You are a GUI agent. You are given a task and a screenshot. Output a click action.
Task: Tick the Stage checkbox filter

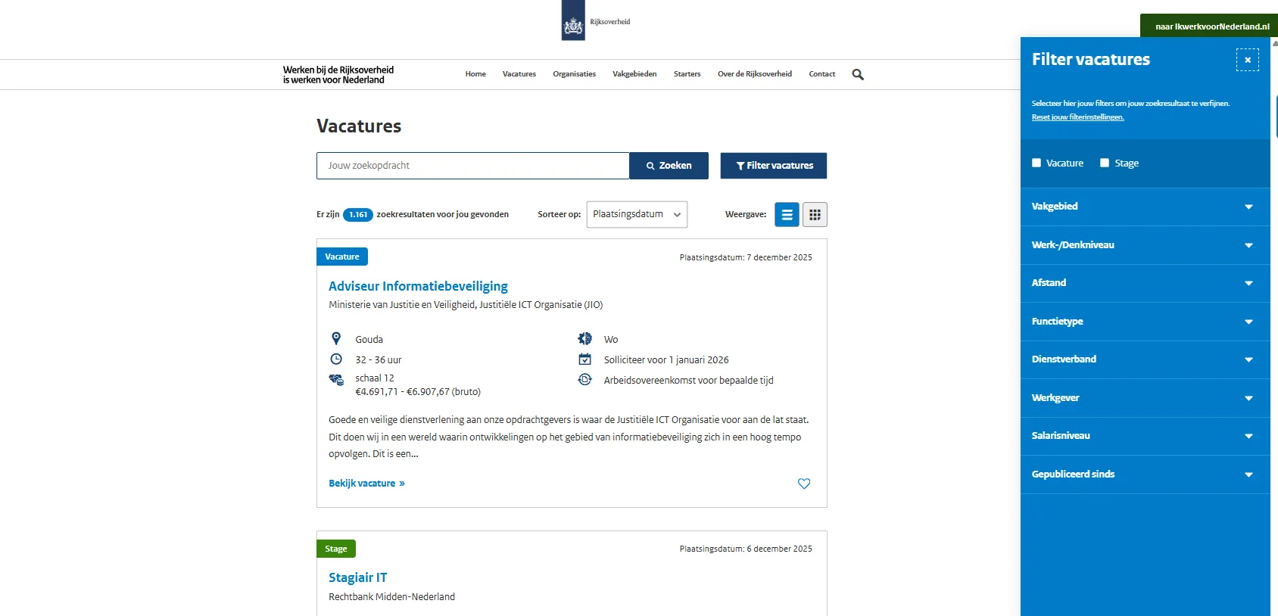pyautogui.click(x=1105, y=163)
